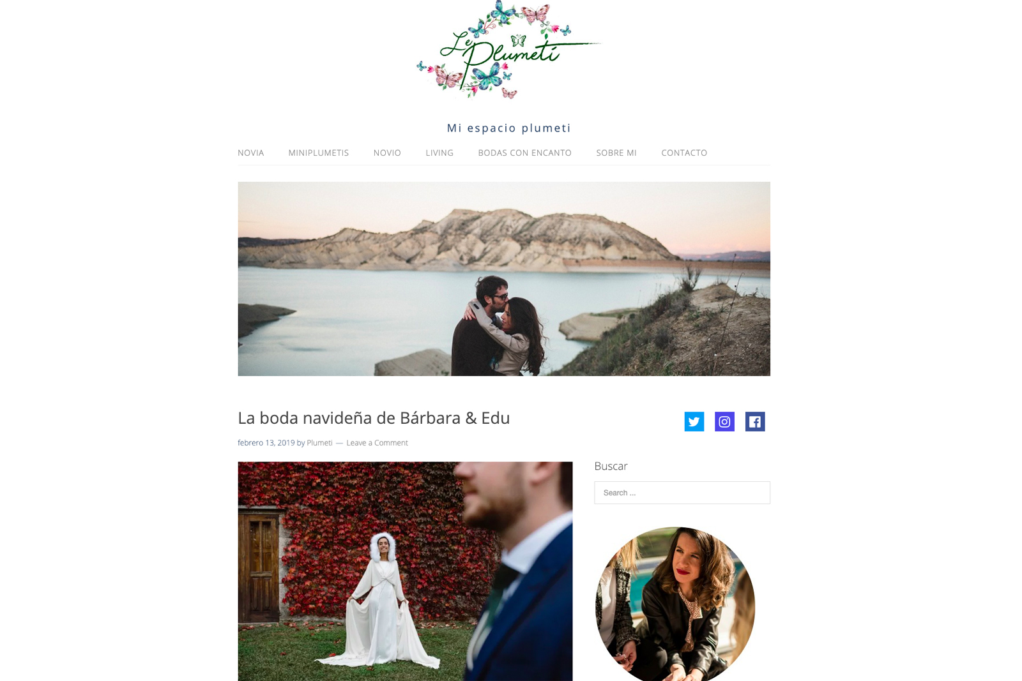This screenshot has height=681, width=1022.
Task: Visit the SOBRE MI page
Action: pyautogui.click(x=616, y=153)
